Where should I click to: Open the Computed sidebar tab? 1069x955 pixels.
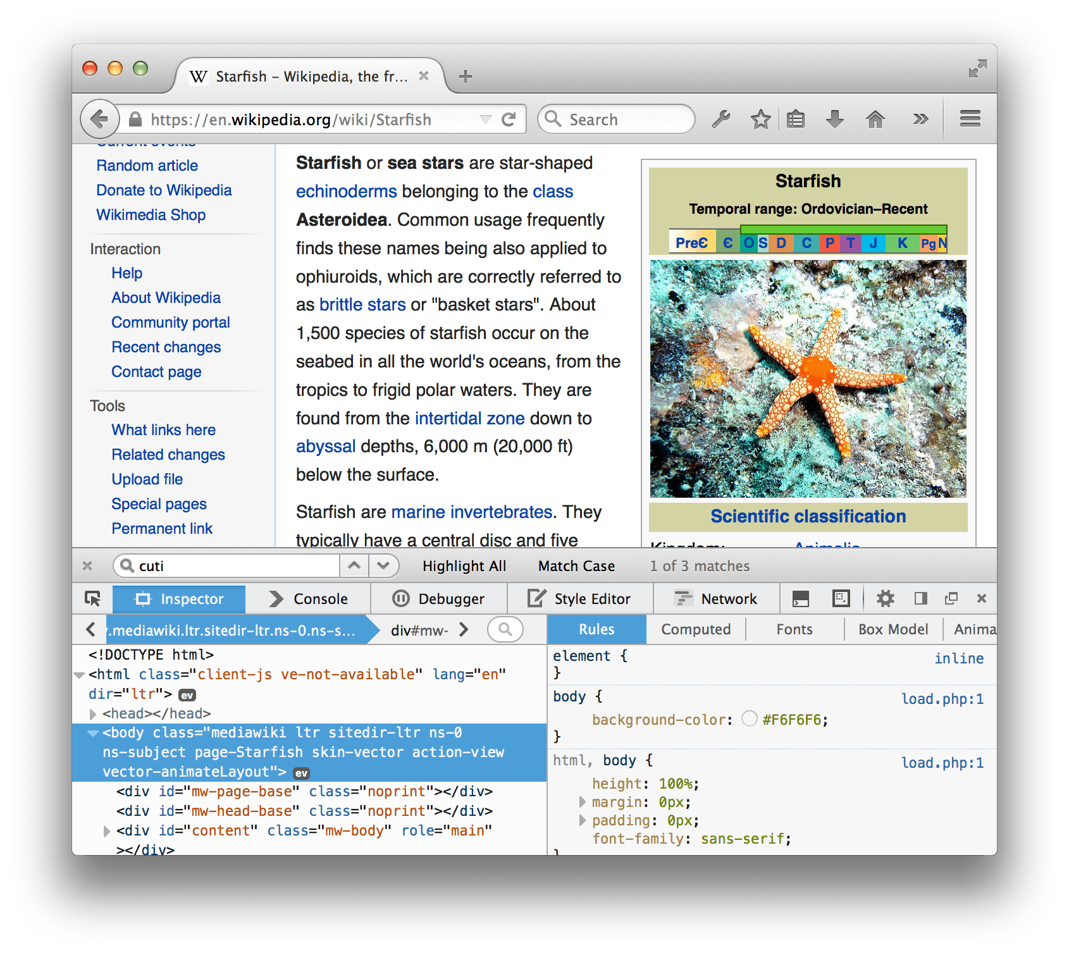pyautogui.click(x=696, y=629)
